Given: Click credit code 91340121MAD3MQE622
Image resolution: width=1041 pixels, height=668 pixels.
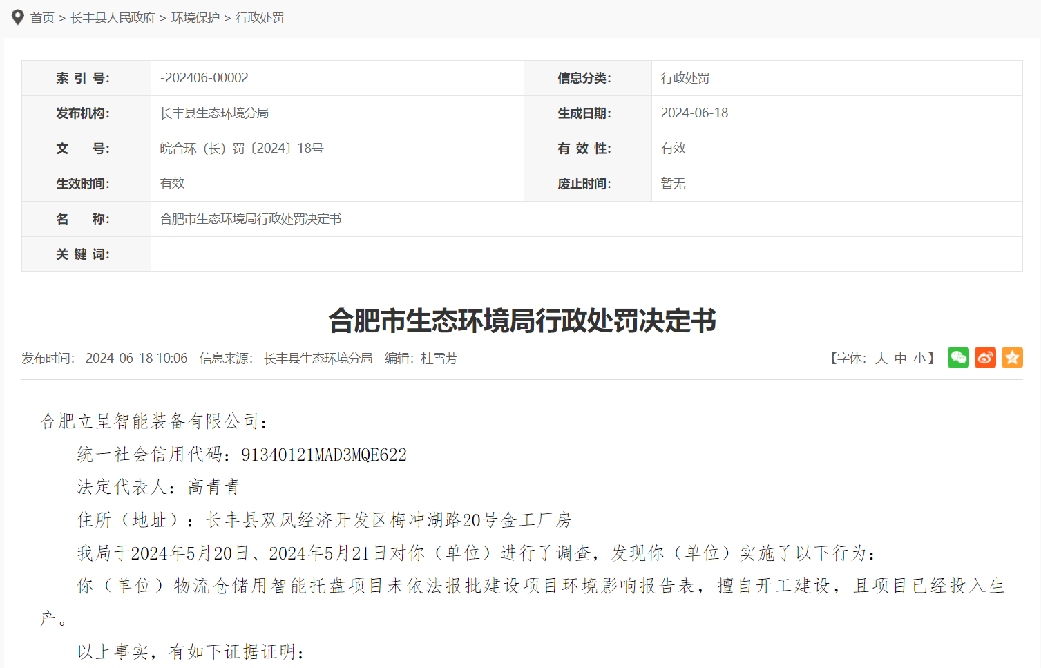Looking at the screenshot, I should click(x=324, y=455).
